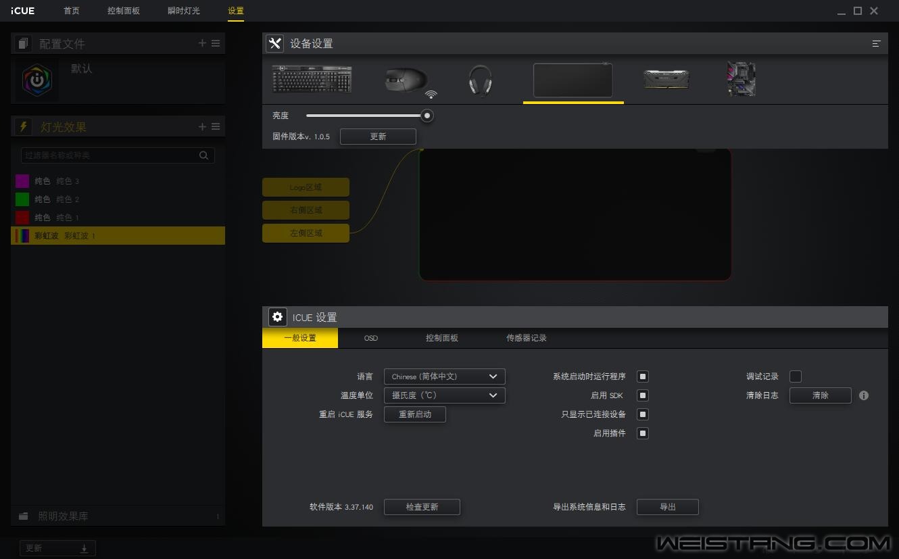Select the purple 纯色 3 swatch
The height and width of the screenshot is (559, 899).
22,181
